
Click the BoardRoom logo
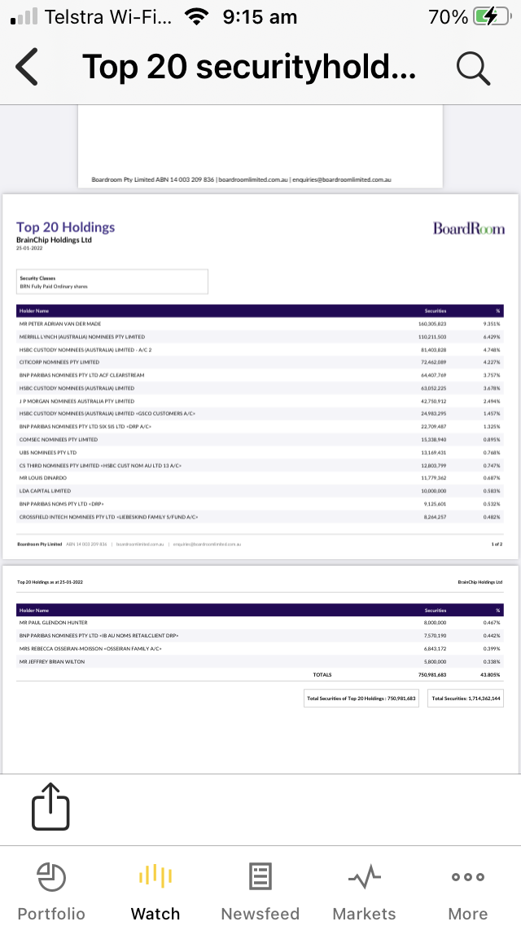pyautogui.click(x=468, y=228)
